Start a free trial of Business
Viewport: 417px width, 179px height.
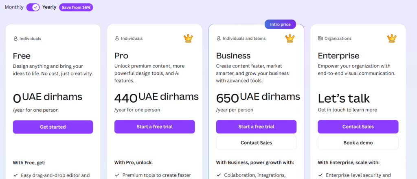(x=256, y=127)
